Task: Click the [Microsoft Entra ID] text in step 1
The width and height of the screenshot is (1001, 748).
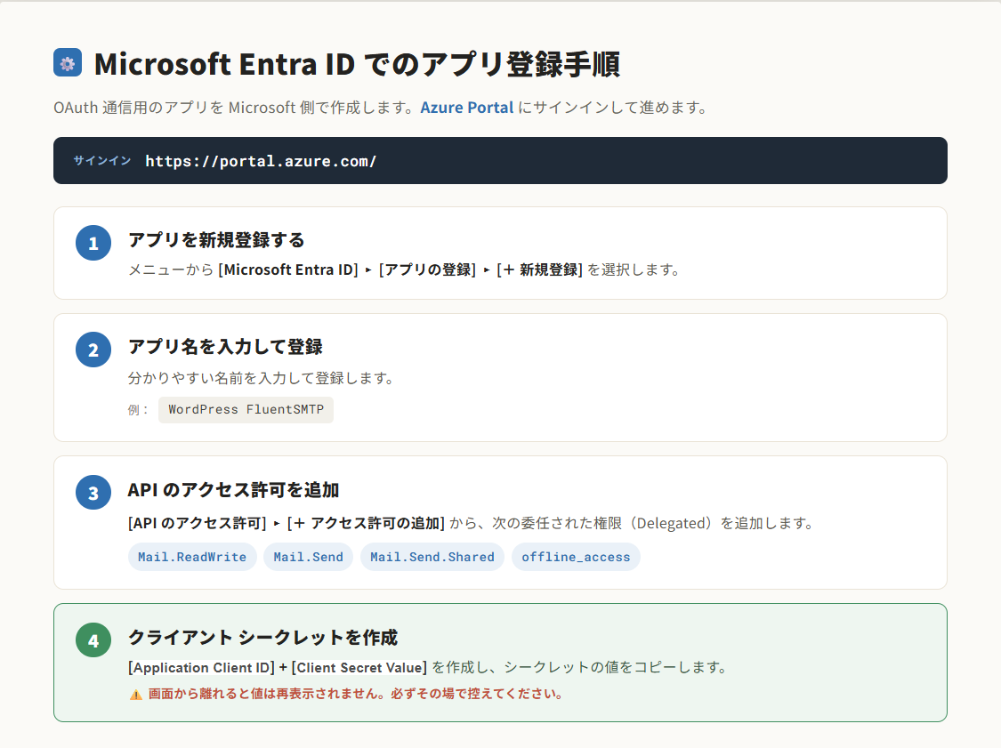Action: 288,270
